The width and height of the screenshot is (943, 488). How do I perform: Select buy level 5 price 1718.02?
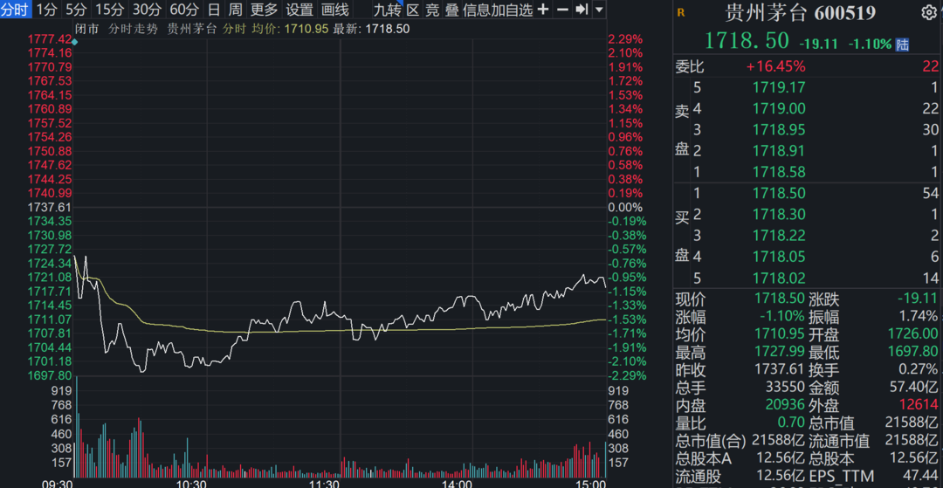[x=779, y=278]
